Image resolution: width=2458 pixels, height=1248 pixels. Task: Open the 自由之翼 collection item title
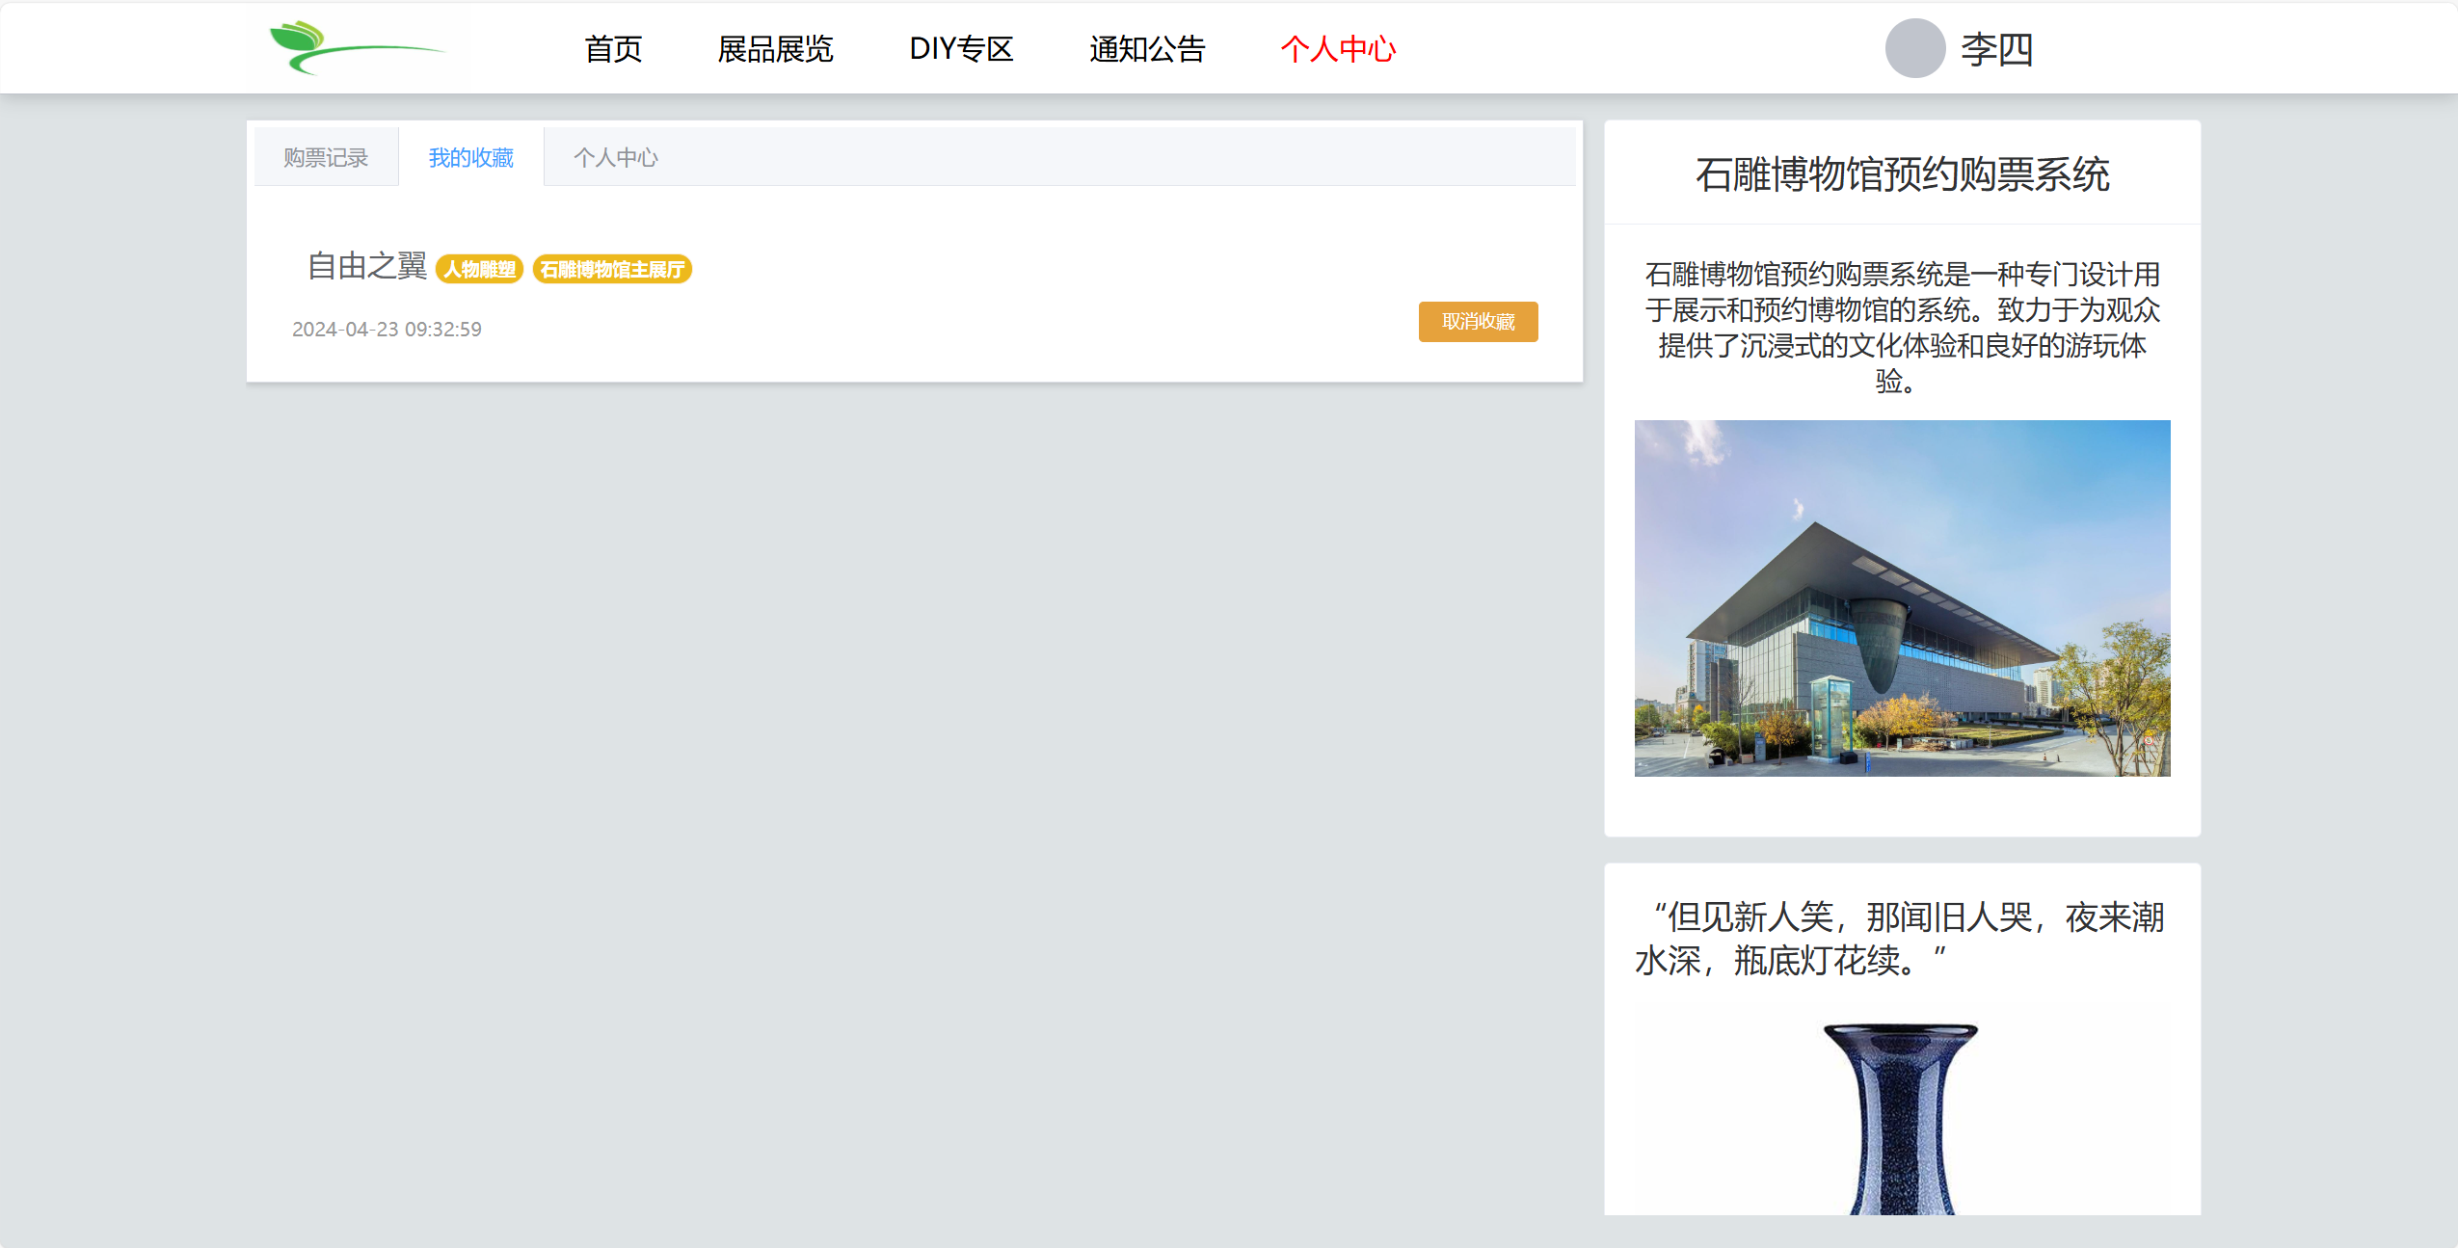point(366,266)
